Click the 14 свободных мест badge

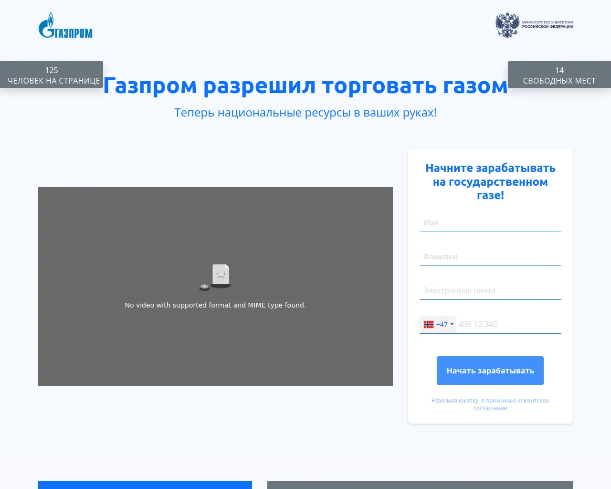(x=559, y=74)
